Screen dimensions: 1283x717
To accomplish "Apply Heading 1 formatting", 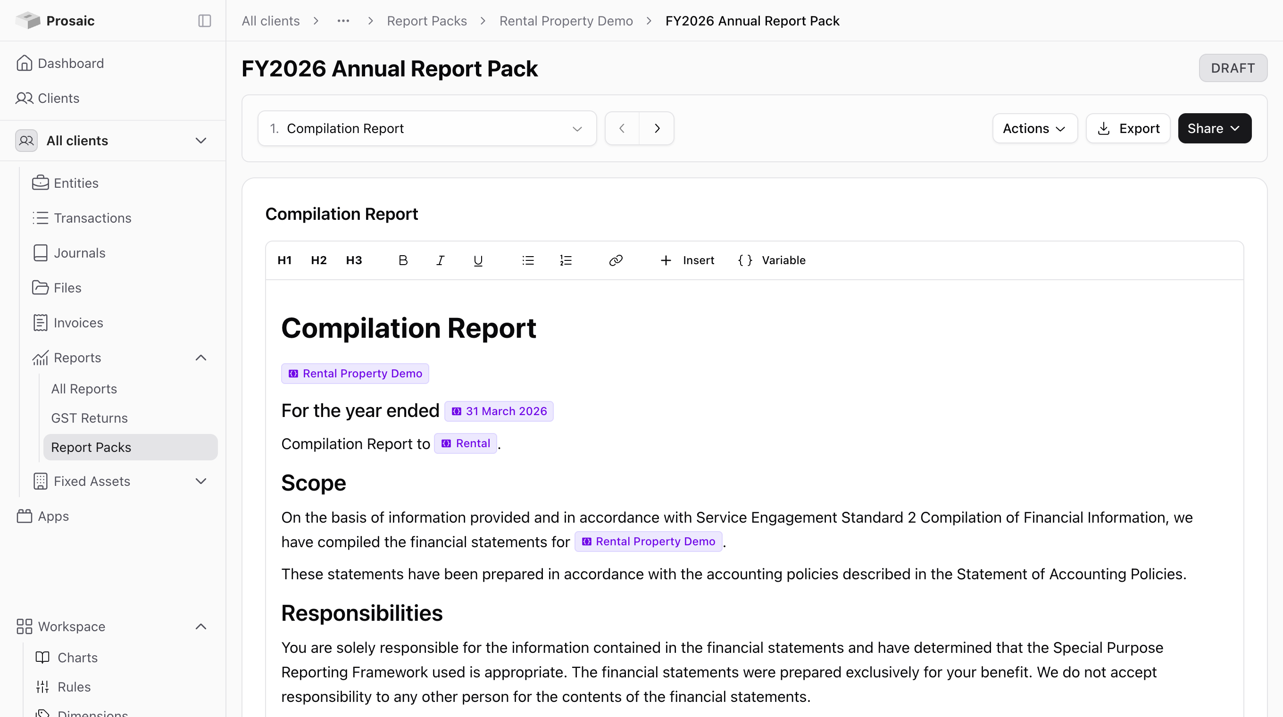I will [284, 260].
